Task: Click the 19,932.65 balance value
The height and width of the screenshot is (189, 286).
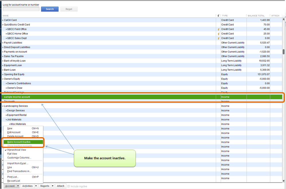Action: 264,61
